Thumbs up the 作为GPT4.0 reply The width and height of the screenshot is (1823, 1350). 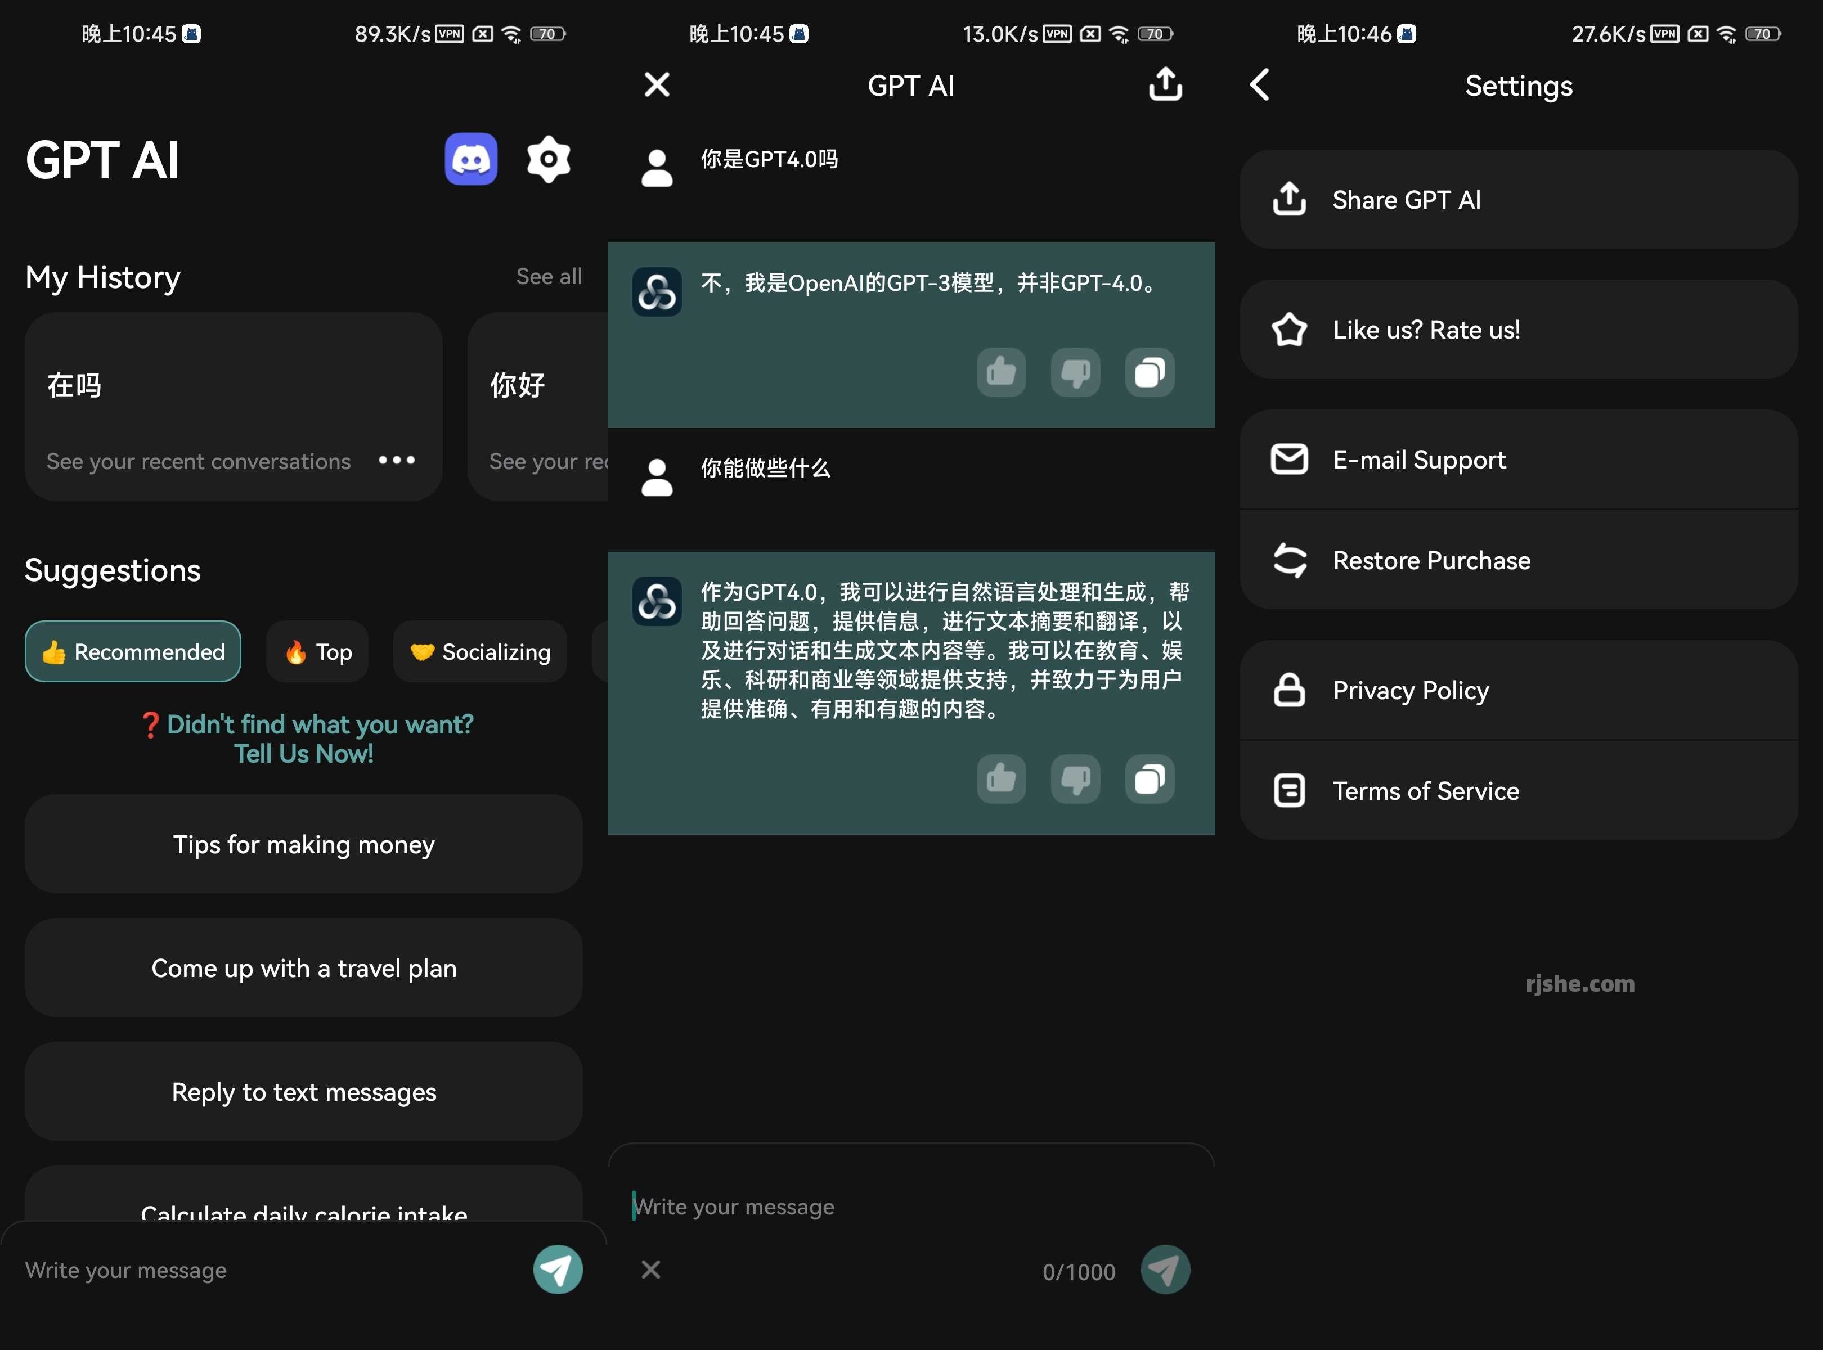(x=1000, y=779)
